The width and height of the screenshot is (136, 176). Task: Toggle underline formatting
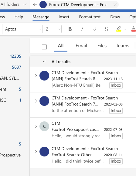(x=94, y=29)
